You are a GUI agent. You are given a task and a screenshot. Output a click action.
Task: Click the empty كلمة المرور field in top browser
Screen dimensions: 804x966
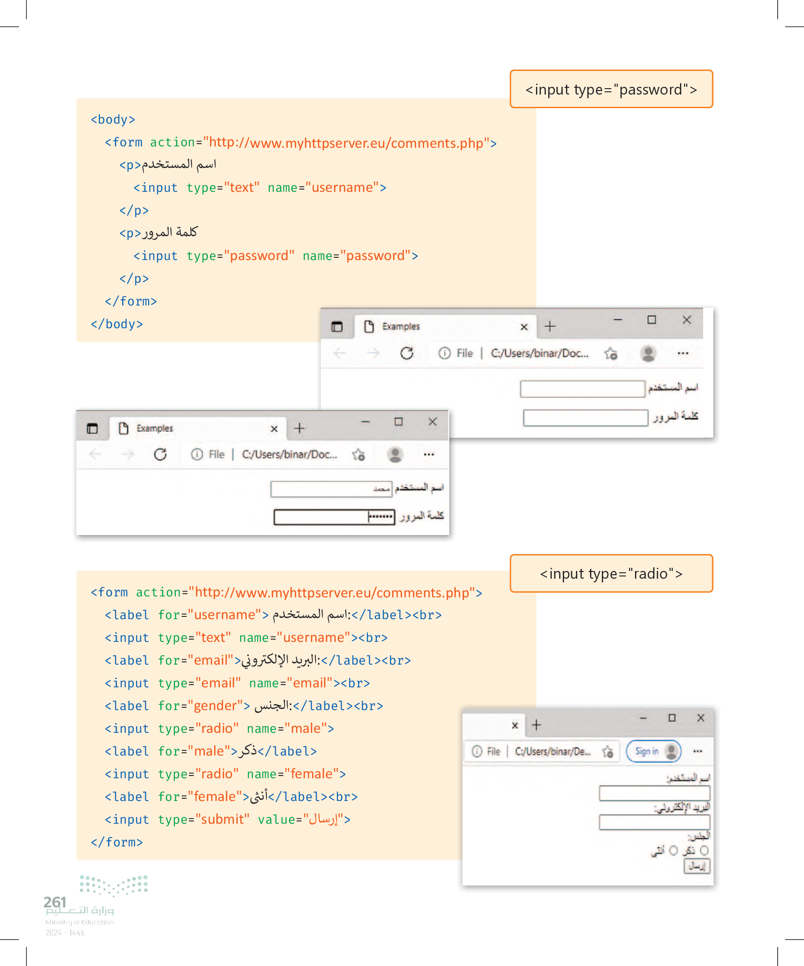point(585,418)
